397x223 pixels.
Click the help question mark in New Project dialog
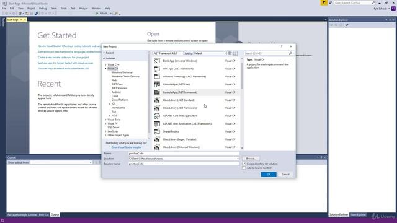click(282, 46)
